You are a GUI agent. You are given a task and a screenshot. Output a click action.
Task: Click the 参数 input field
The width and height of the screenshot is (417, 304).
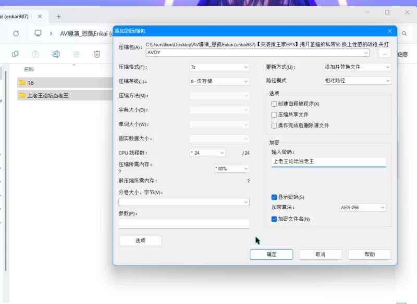(184, 223)
